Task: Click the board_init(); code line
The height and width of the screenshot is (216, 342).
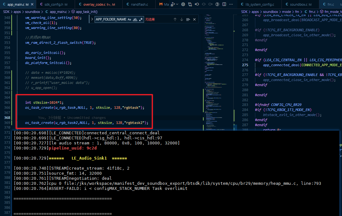Action: (x=38, y=58)
